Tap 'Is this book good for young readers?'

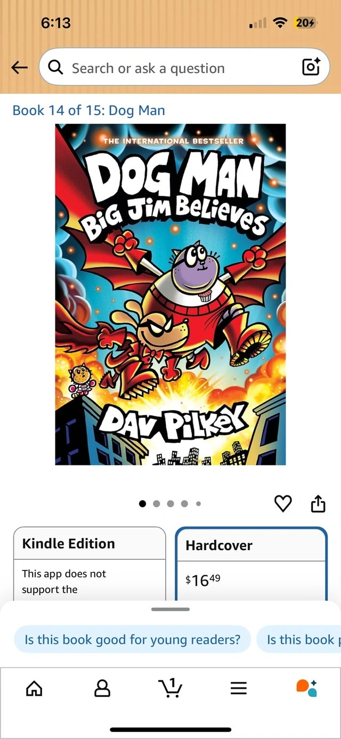pyautogui.click(x=132, y=639)
